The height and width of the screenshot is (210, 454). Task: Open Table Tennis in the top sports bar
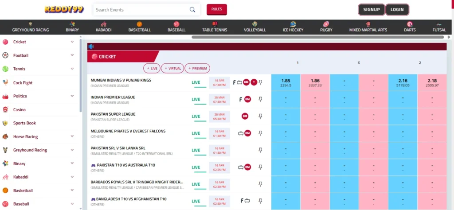[215, 27]
